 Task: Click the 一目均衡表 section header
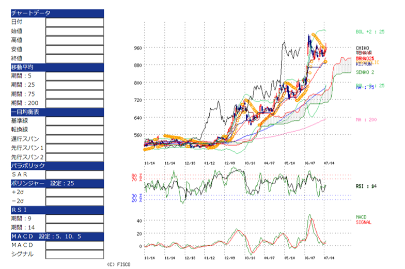tap(57, 112)
